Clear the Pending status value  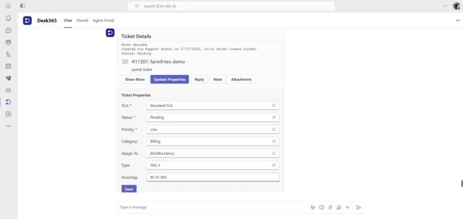click(x=274, y=117)
